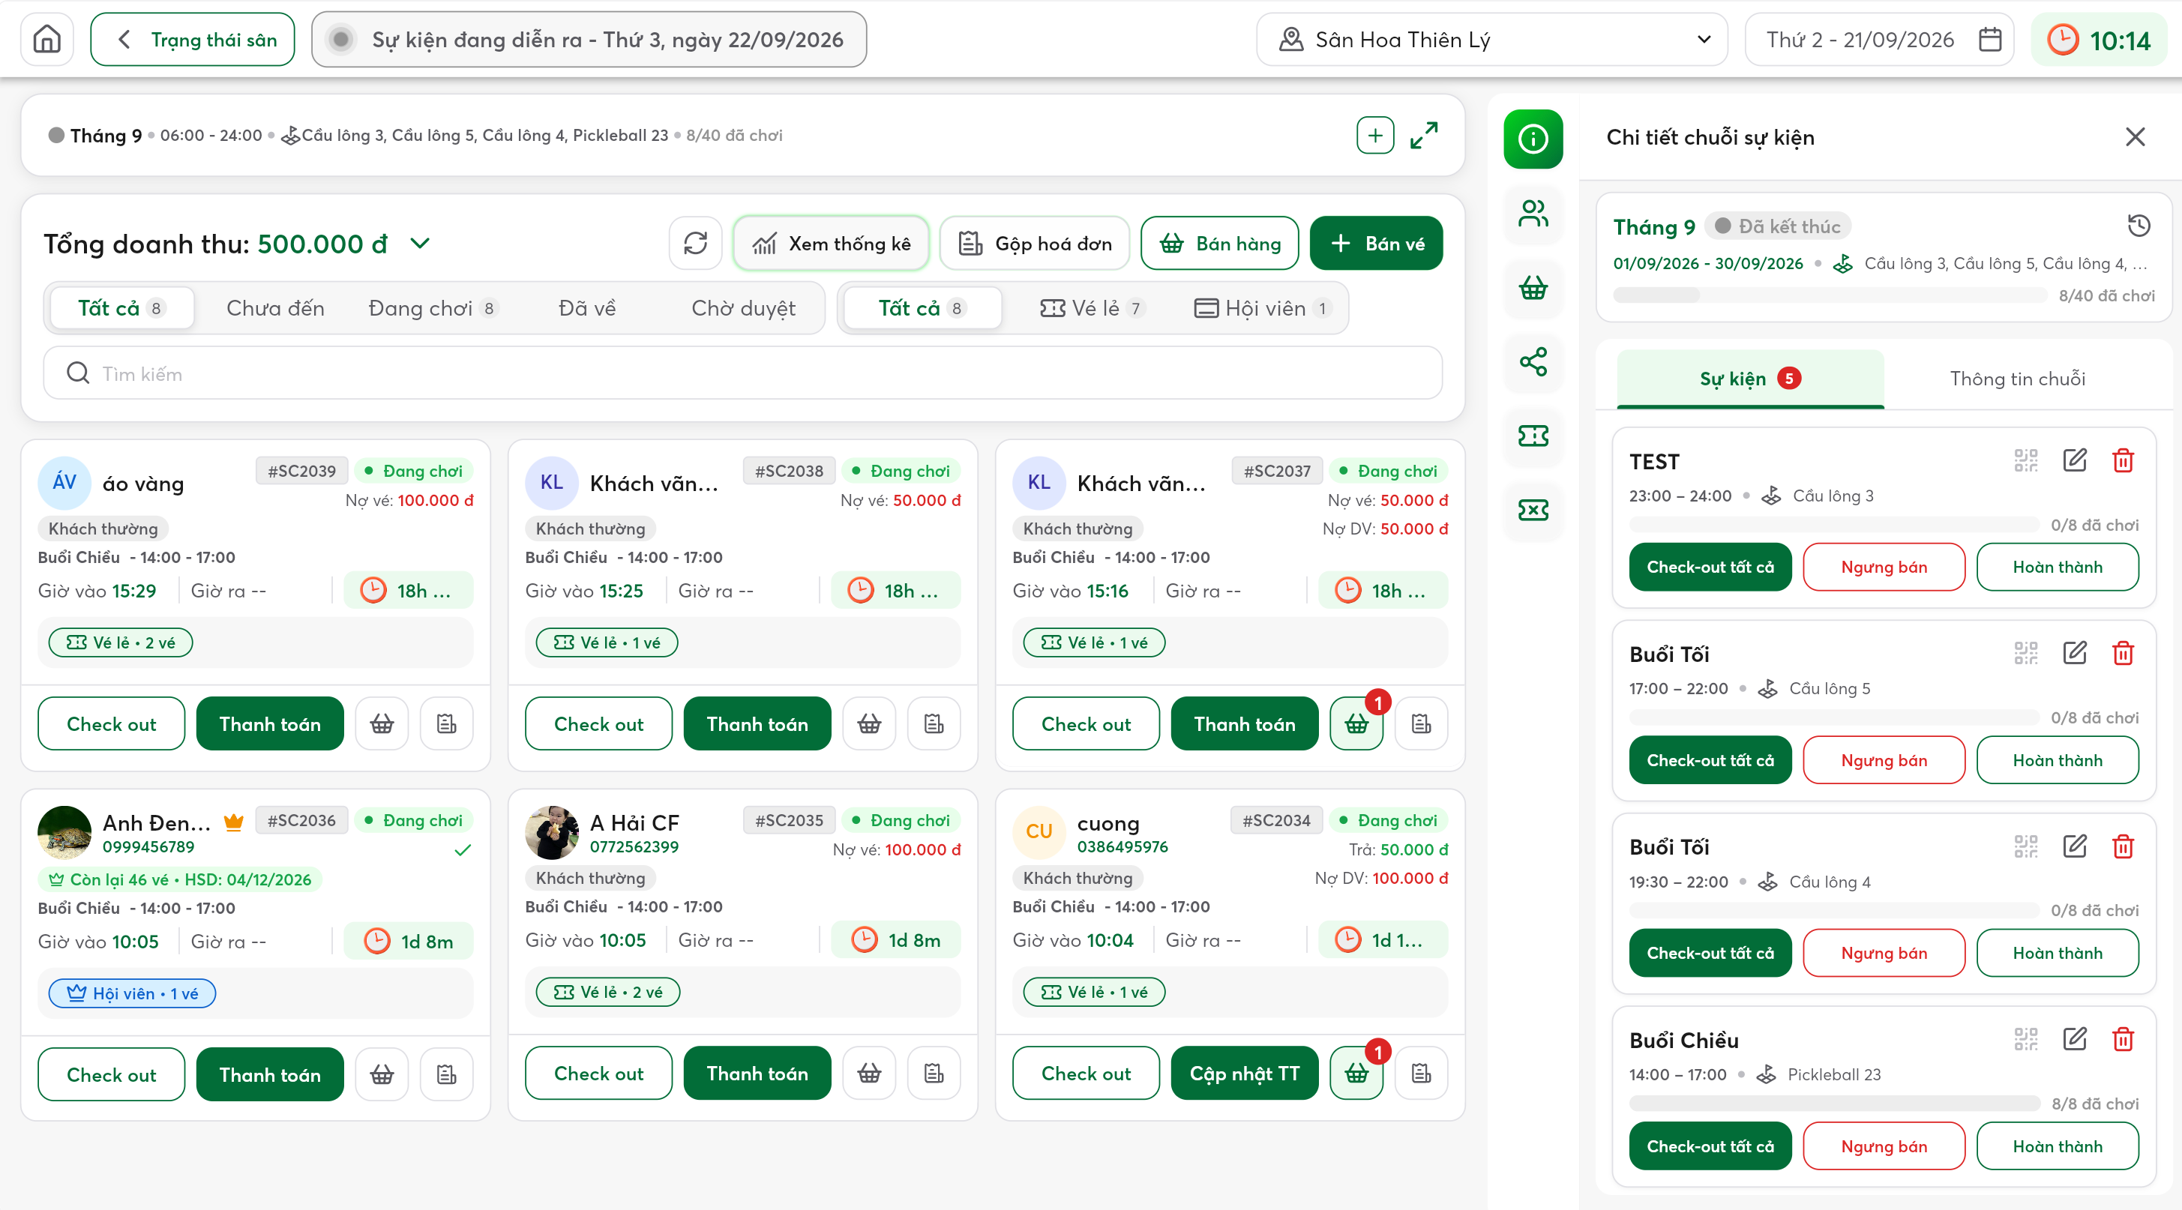Image resolution: width=2182 pixels, height=1210 pixels.
Task: Delete the Buổi Tối Cầu lông 5 event
Action: point(2123,653)
